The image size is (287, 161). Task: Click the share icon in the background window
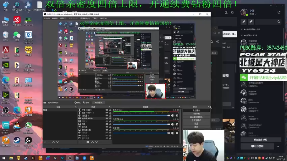tap(217, 42)
